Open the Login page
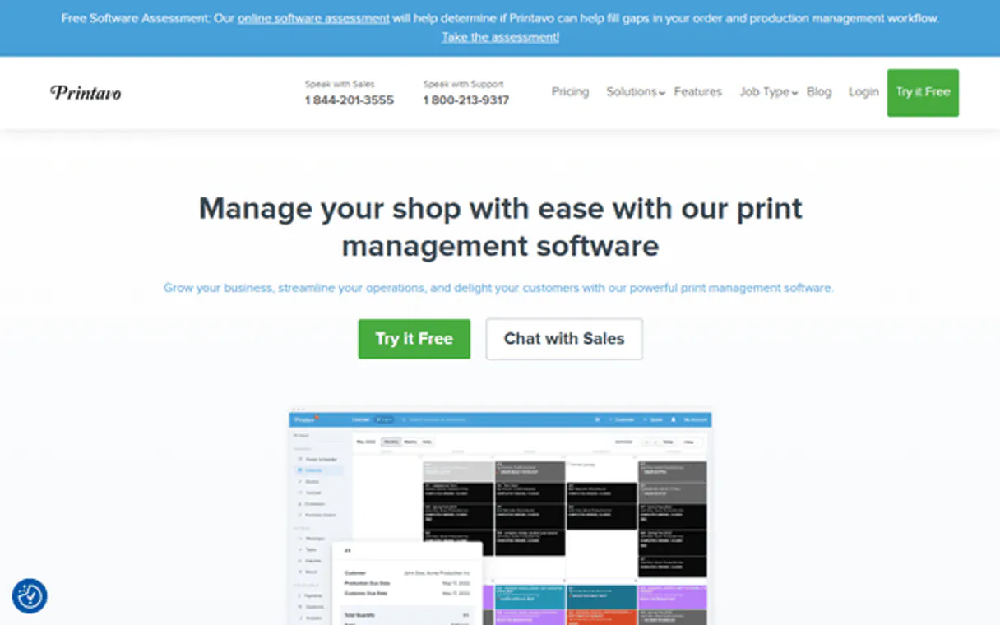Screen dimensions: 1000x625 tap(863, 92)
